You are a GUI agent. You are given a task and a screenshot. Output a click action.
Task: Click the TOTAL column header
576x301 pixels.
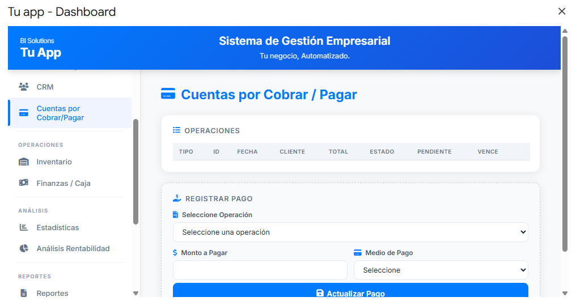click(x=338, y=151)
